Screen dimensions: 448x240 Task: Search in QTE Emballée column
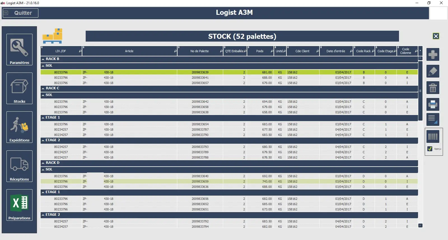click(245, 51)
